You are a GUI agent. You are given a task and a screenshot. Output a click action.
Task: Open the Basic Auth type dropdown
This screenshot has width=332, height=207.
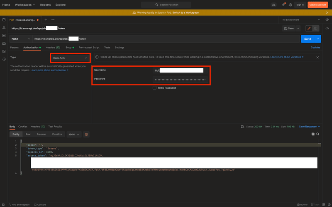70,58
